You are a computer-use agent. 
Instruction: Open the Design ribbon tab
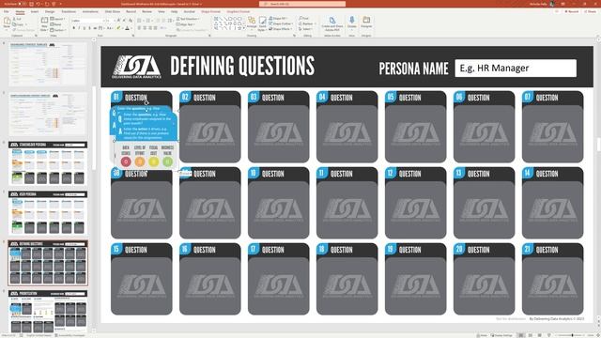point(50,11)
